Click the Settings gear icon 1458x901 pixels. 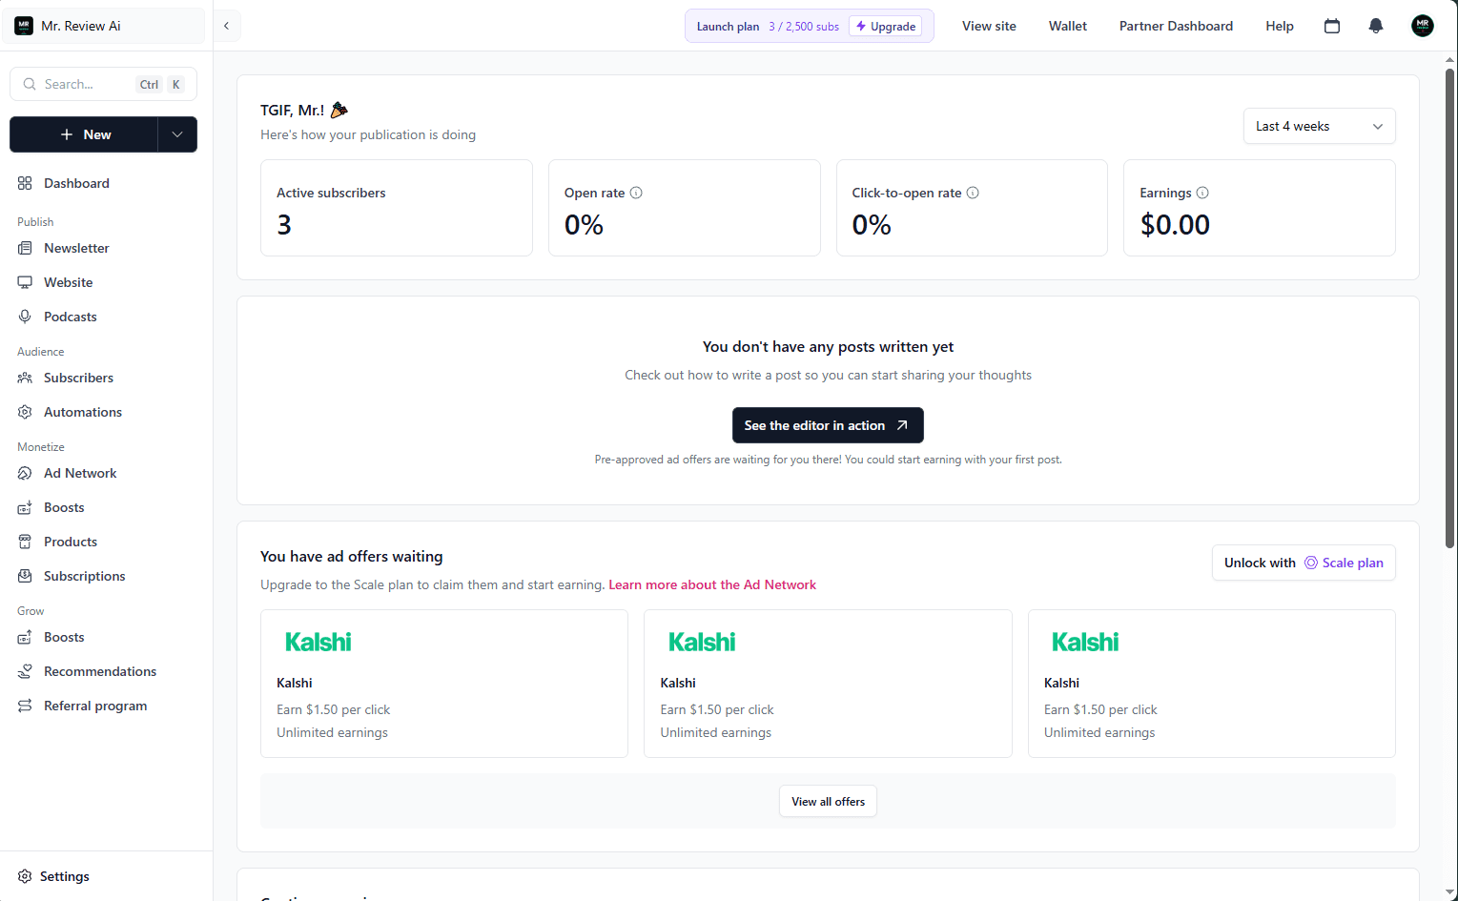(25, 876)
